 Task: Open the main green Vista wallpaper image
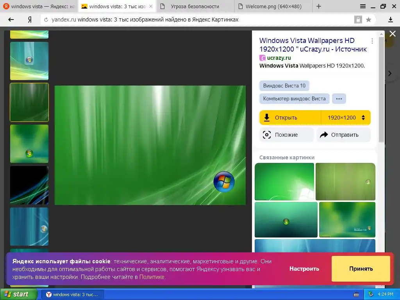150,145
